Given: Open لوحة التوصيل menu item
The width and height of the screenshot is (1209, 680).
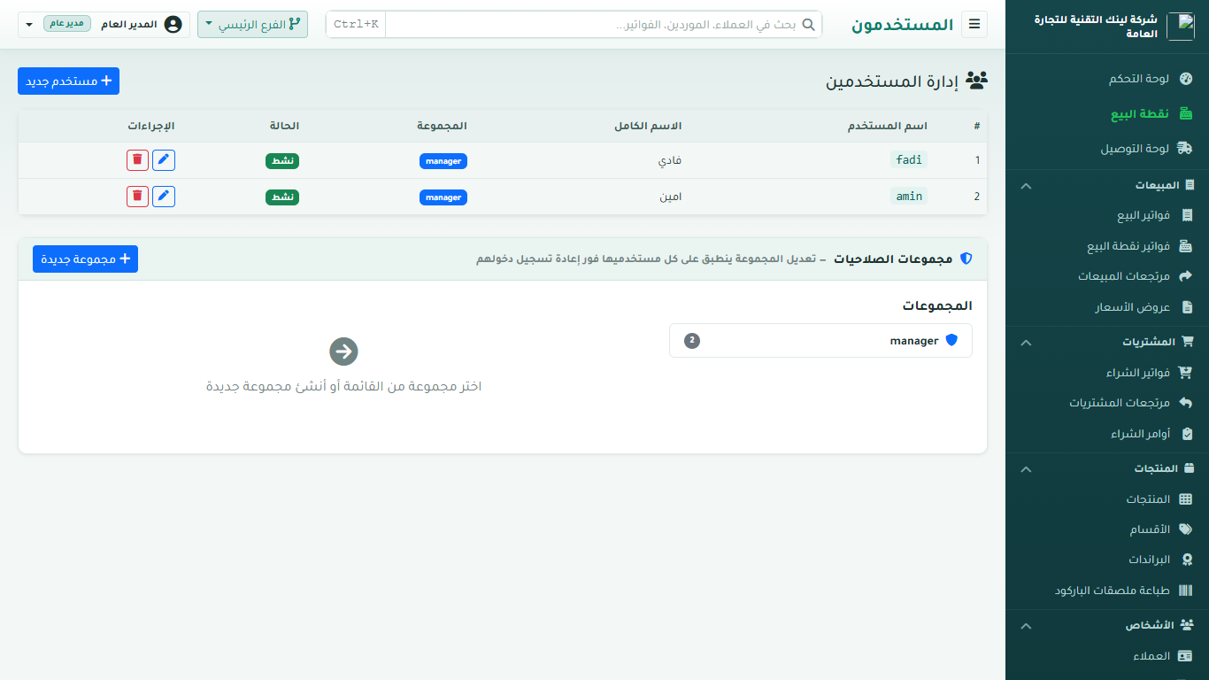Looking at the screenshot, I should (1107, 149).
